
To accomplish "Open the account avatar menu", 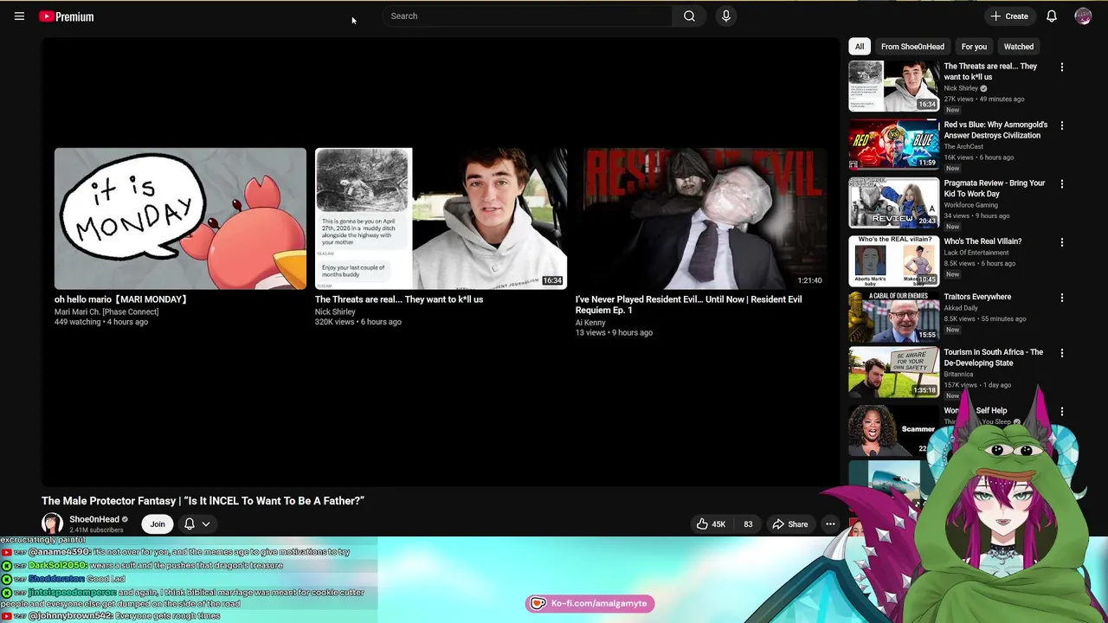I will pos(1083,16).
